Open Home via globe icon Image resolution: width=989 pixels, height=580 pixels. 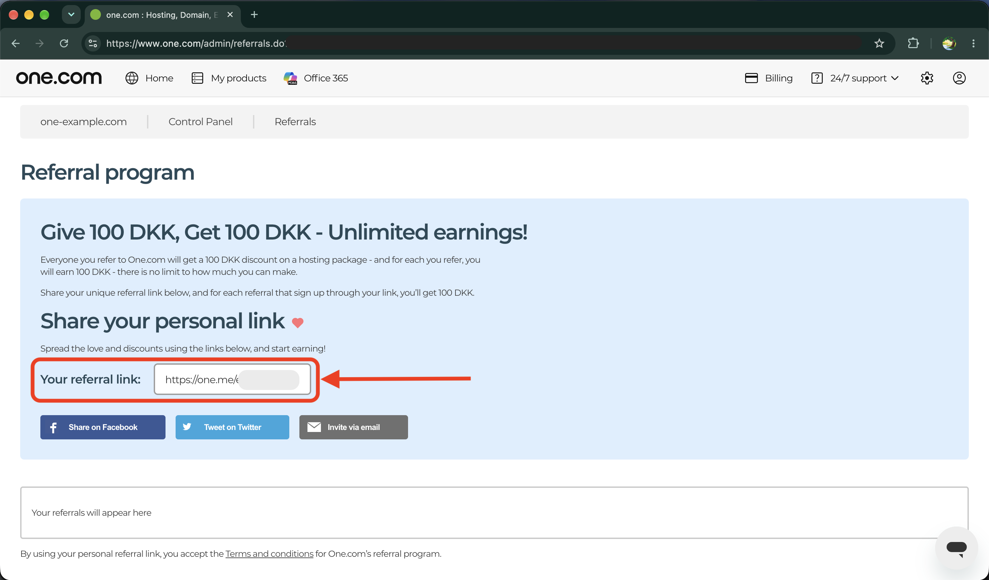point(132,78)
